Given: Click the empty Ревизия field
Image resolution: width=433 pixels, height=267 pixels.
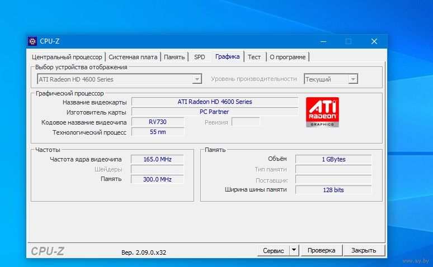Looking at the screenshot, I should click(246, 122).
